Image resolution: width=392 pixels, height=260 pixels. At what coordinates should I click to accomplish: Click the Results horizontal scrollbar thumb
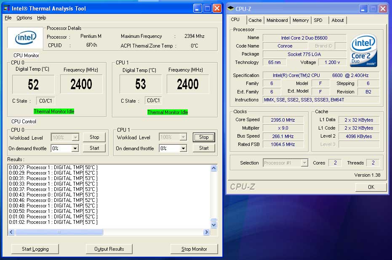tap(59, 232)
